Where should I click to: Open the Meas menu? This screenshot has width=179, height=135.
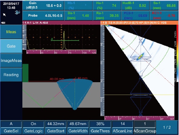click(x=11, y=32)
